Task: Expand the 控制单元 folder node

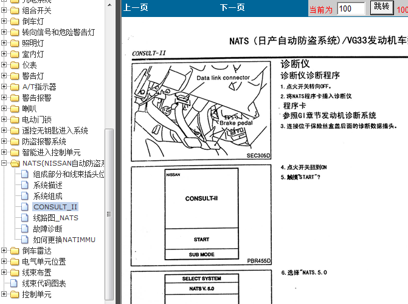Action: (4, 294)
